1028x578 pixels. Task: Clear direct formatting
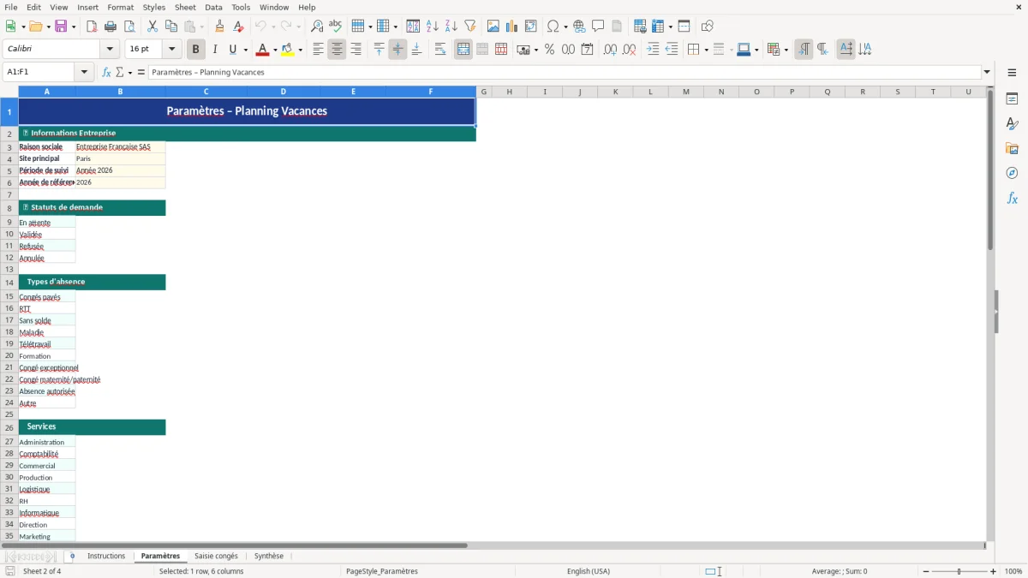(x=239, y=27)
